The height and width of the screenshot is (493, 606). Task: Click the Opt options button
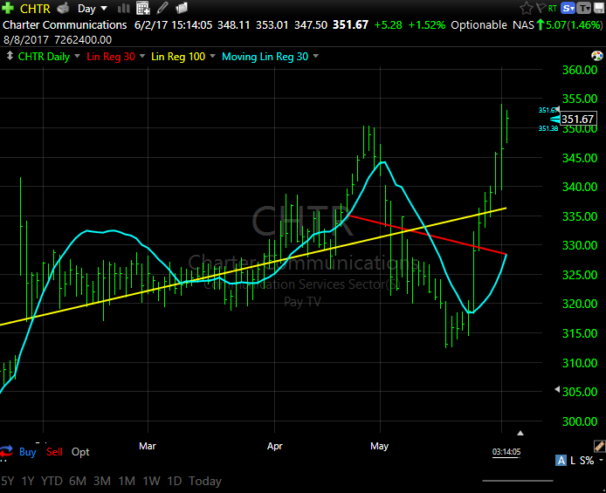[80, 452]
